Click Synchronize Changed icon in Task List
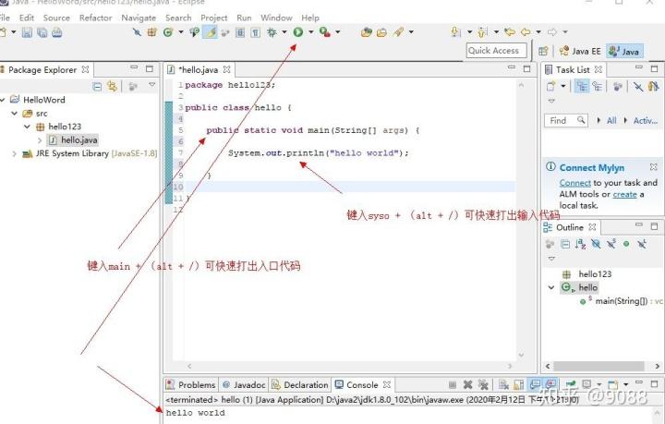Screen dimensions: 665x424 point(654,87)
